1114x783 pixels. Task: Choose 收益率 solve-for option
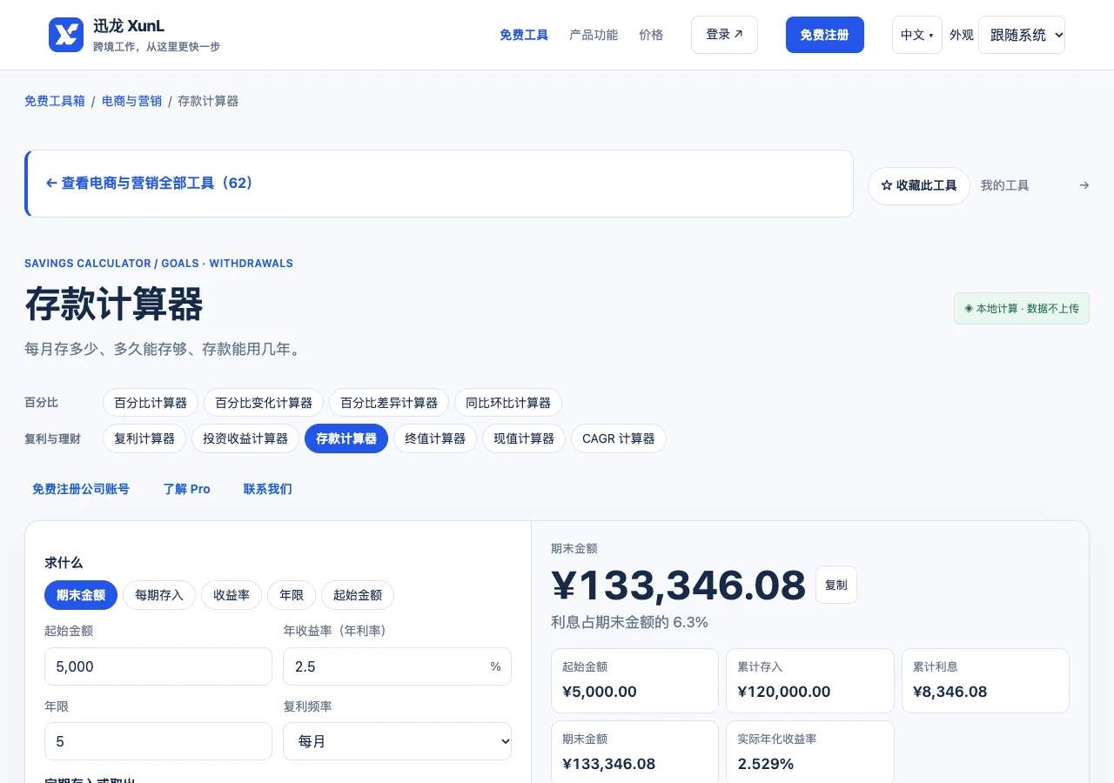232,595
